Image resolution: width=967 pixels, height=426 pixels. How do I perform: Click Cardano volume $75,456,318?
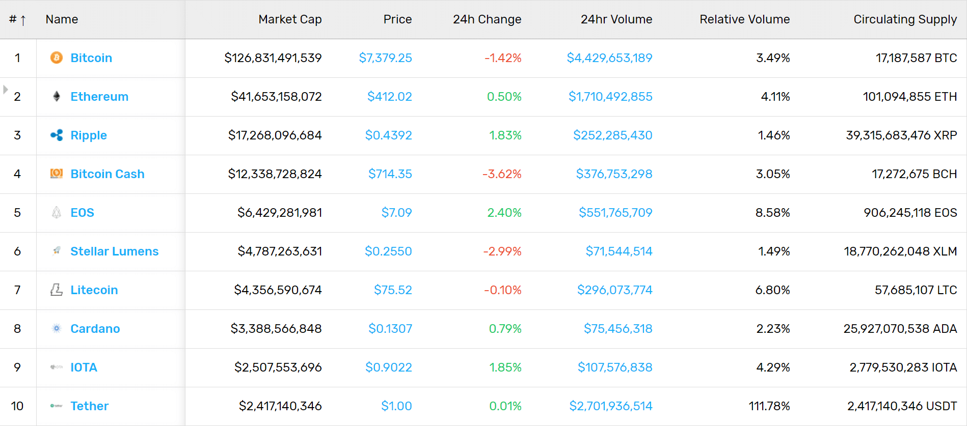(618, 329)
